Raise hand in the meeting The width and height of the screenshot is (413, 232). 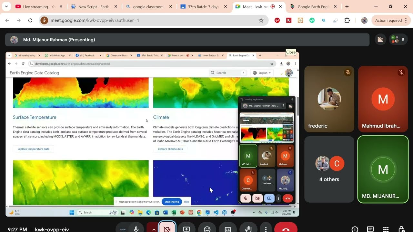click(x=248, y=229)
